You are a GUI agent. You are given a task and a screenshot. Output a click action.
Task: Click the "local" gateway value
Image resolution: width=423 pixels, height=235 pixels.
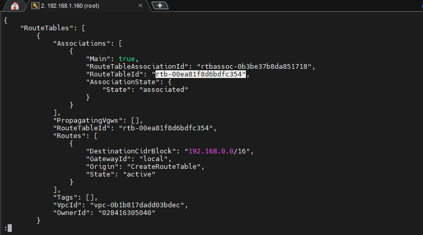(x=153, y=159)
